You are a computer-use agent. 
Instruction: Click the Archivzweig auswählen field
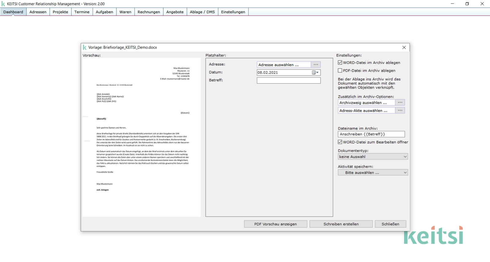367,103
